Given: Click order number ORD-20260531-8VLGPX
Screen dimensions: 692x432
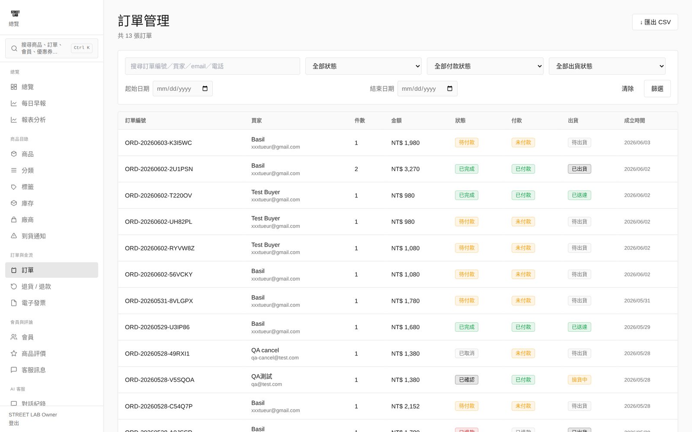Looking at the screenshot, I should point(159,301).
